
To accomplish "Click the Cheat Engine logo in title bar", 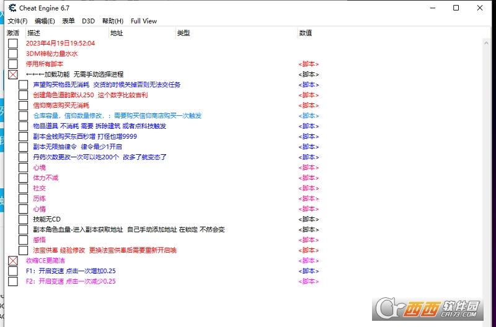I will [x=12, y=8].
